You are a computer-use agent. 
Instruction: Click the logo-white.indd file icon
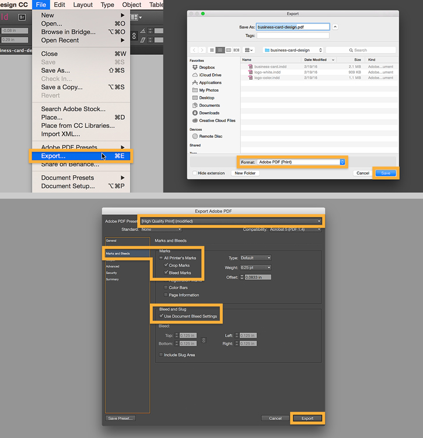[x=250, y=72]
